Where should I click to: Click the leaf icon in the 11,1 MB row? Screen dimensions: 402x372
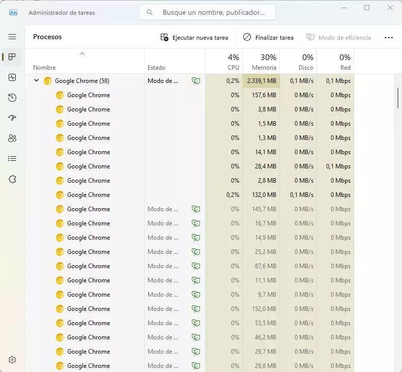click(x=196, y=280)
